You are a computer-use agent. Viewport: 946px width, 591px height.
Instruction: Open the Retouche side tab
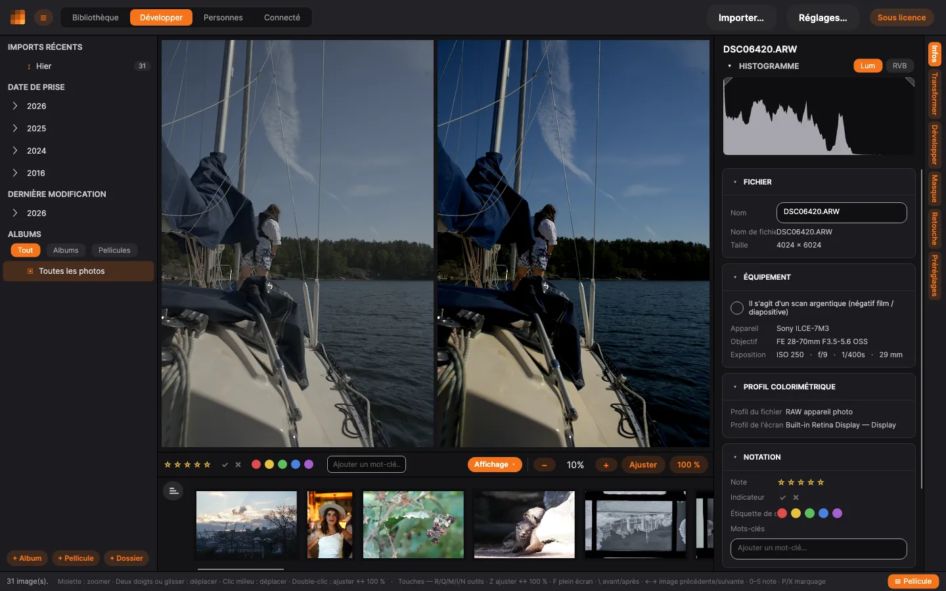[x=934, y=229]
